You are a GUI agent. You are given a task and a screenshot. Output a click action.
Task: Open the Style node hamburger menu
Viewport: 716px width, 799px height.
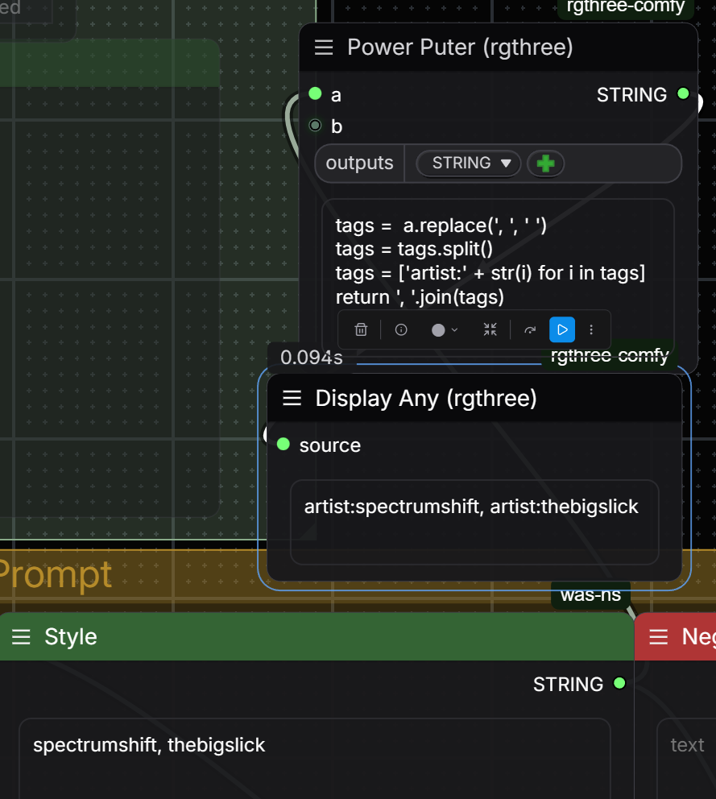pyautogui.click(x=21, y=637)
